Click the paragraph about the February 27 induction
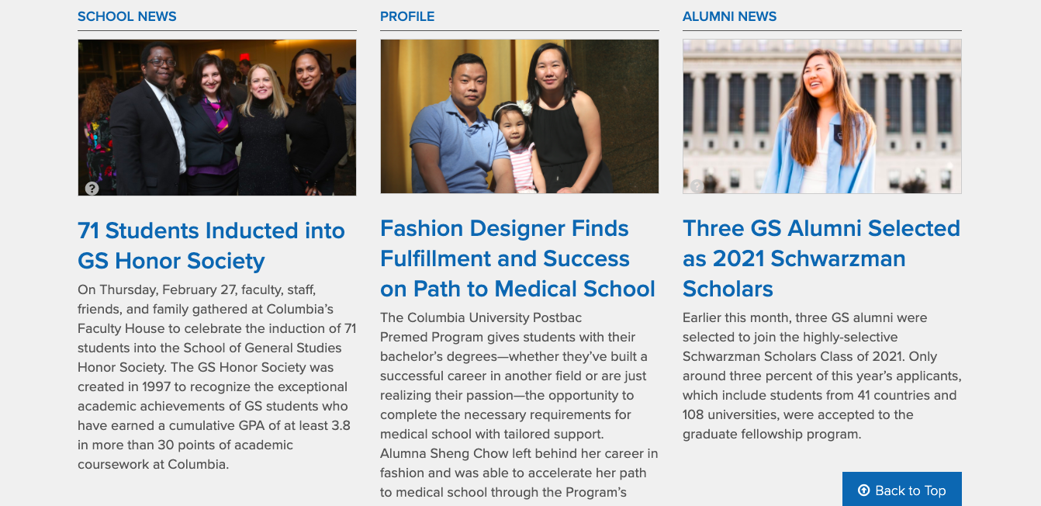 [x=216, y=377]
